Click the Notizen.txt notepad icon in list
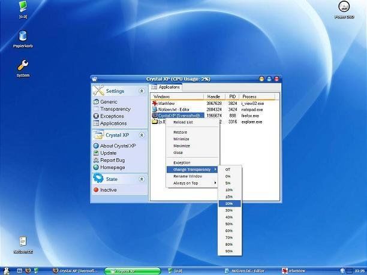367x275 pixels. click(155, 109)
